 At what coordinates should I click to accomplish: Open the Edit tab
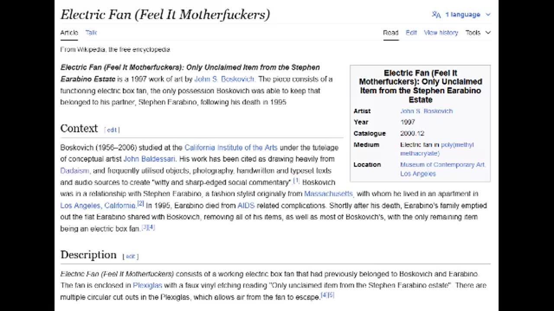pyautogui.click(x=411, y=33)
